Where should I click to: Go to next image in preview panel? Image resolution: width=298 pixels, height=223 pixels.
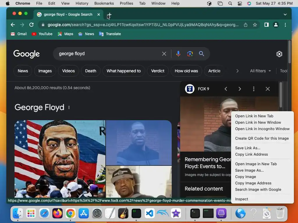pos(240,89)
